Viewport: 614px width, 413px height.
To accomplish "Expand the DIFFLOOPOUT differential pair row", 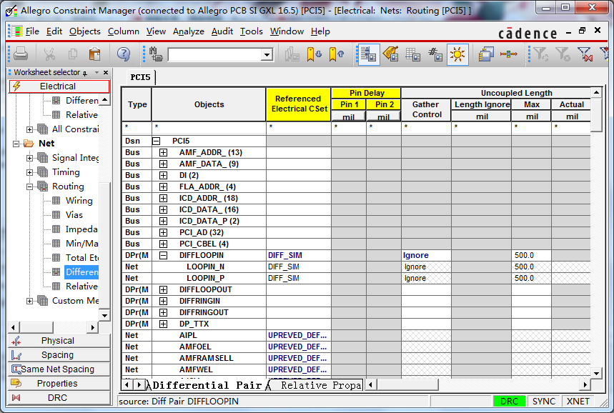I will pyautogui.click(x=163, y=289).
